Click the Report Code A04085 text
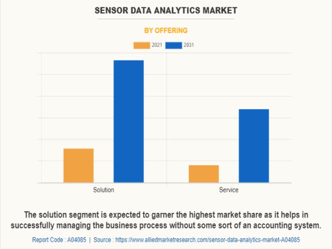The height and width of the screenshot is (249, 332). point(59,240)
